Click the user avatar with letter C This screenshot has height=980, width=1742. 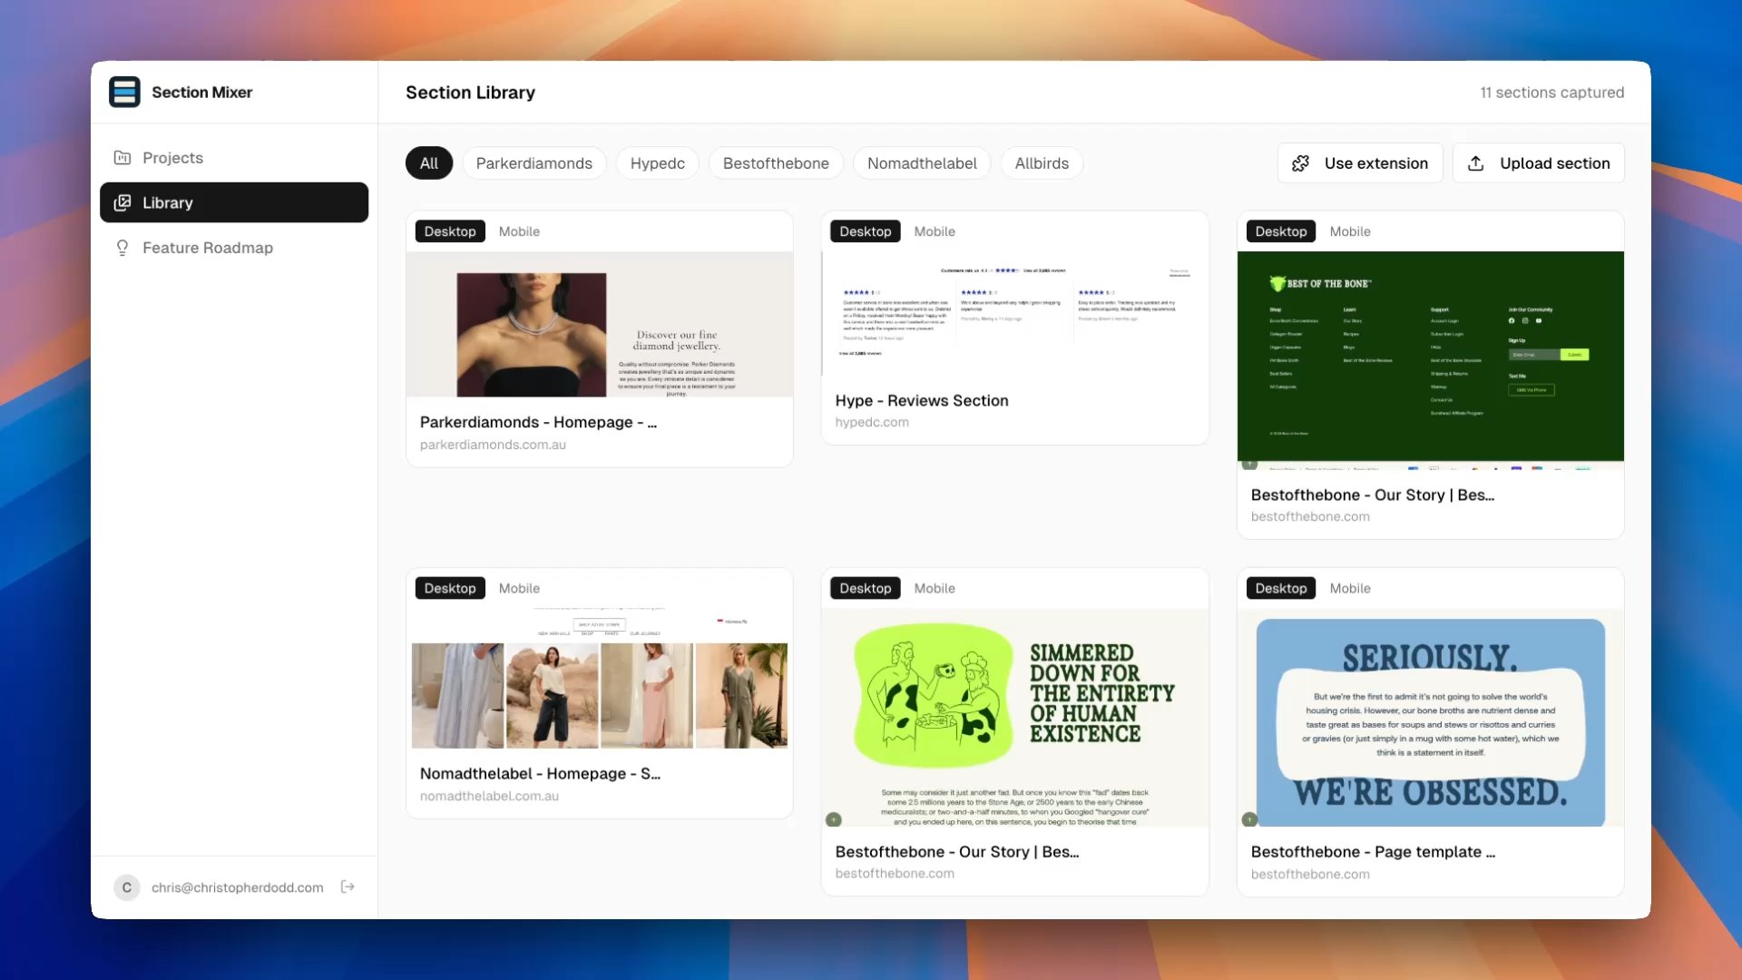coord(127,887)
